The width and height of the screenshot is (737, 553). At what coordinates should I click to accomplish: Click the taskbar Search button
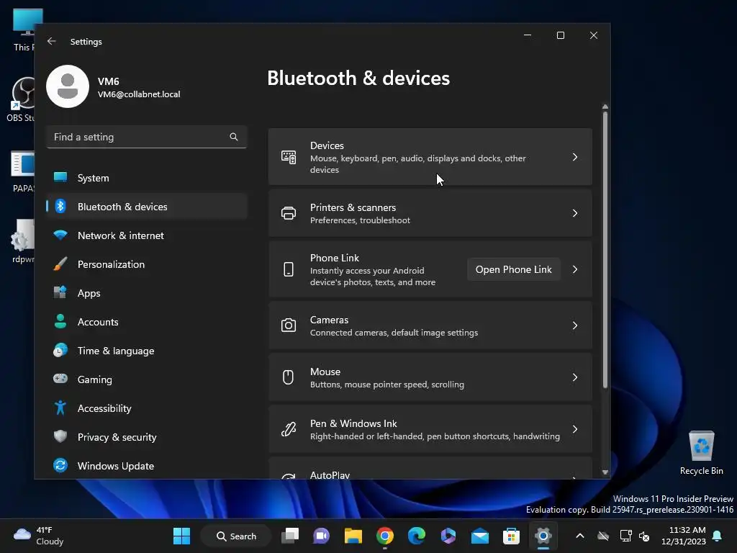[236, 536]
